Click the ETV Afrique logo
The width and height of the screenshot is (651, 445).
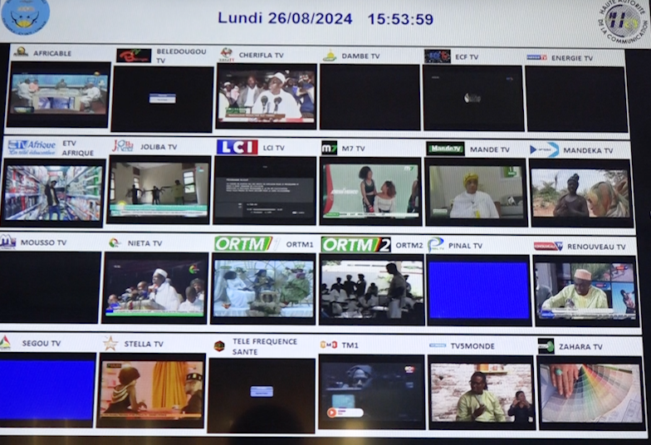click(x=32, y=147)
